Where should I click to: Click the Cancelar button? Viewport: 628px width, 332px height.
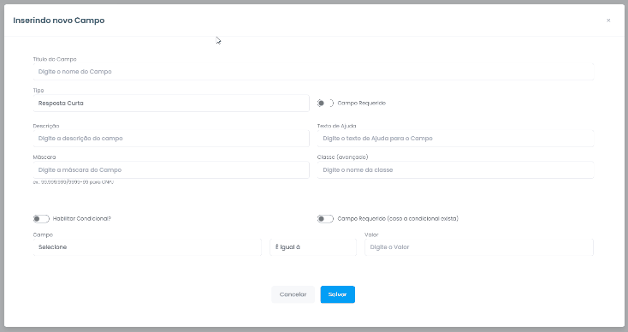coord(293,294)
